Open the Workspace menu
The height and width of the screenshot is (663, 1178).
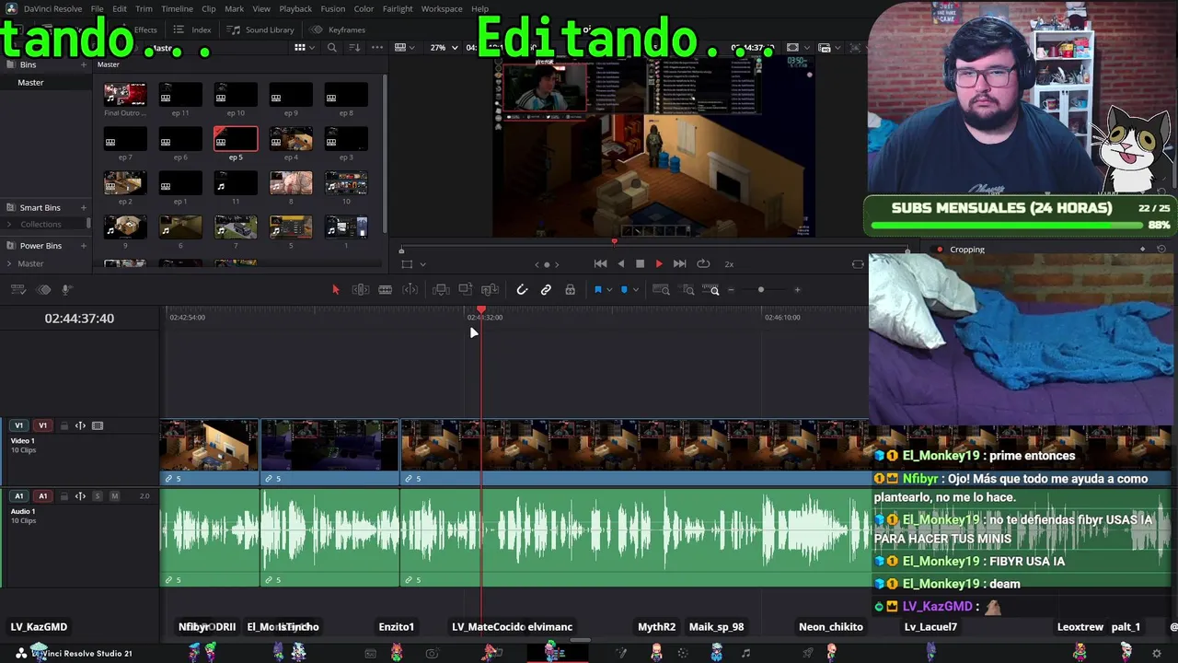[442, 9]
